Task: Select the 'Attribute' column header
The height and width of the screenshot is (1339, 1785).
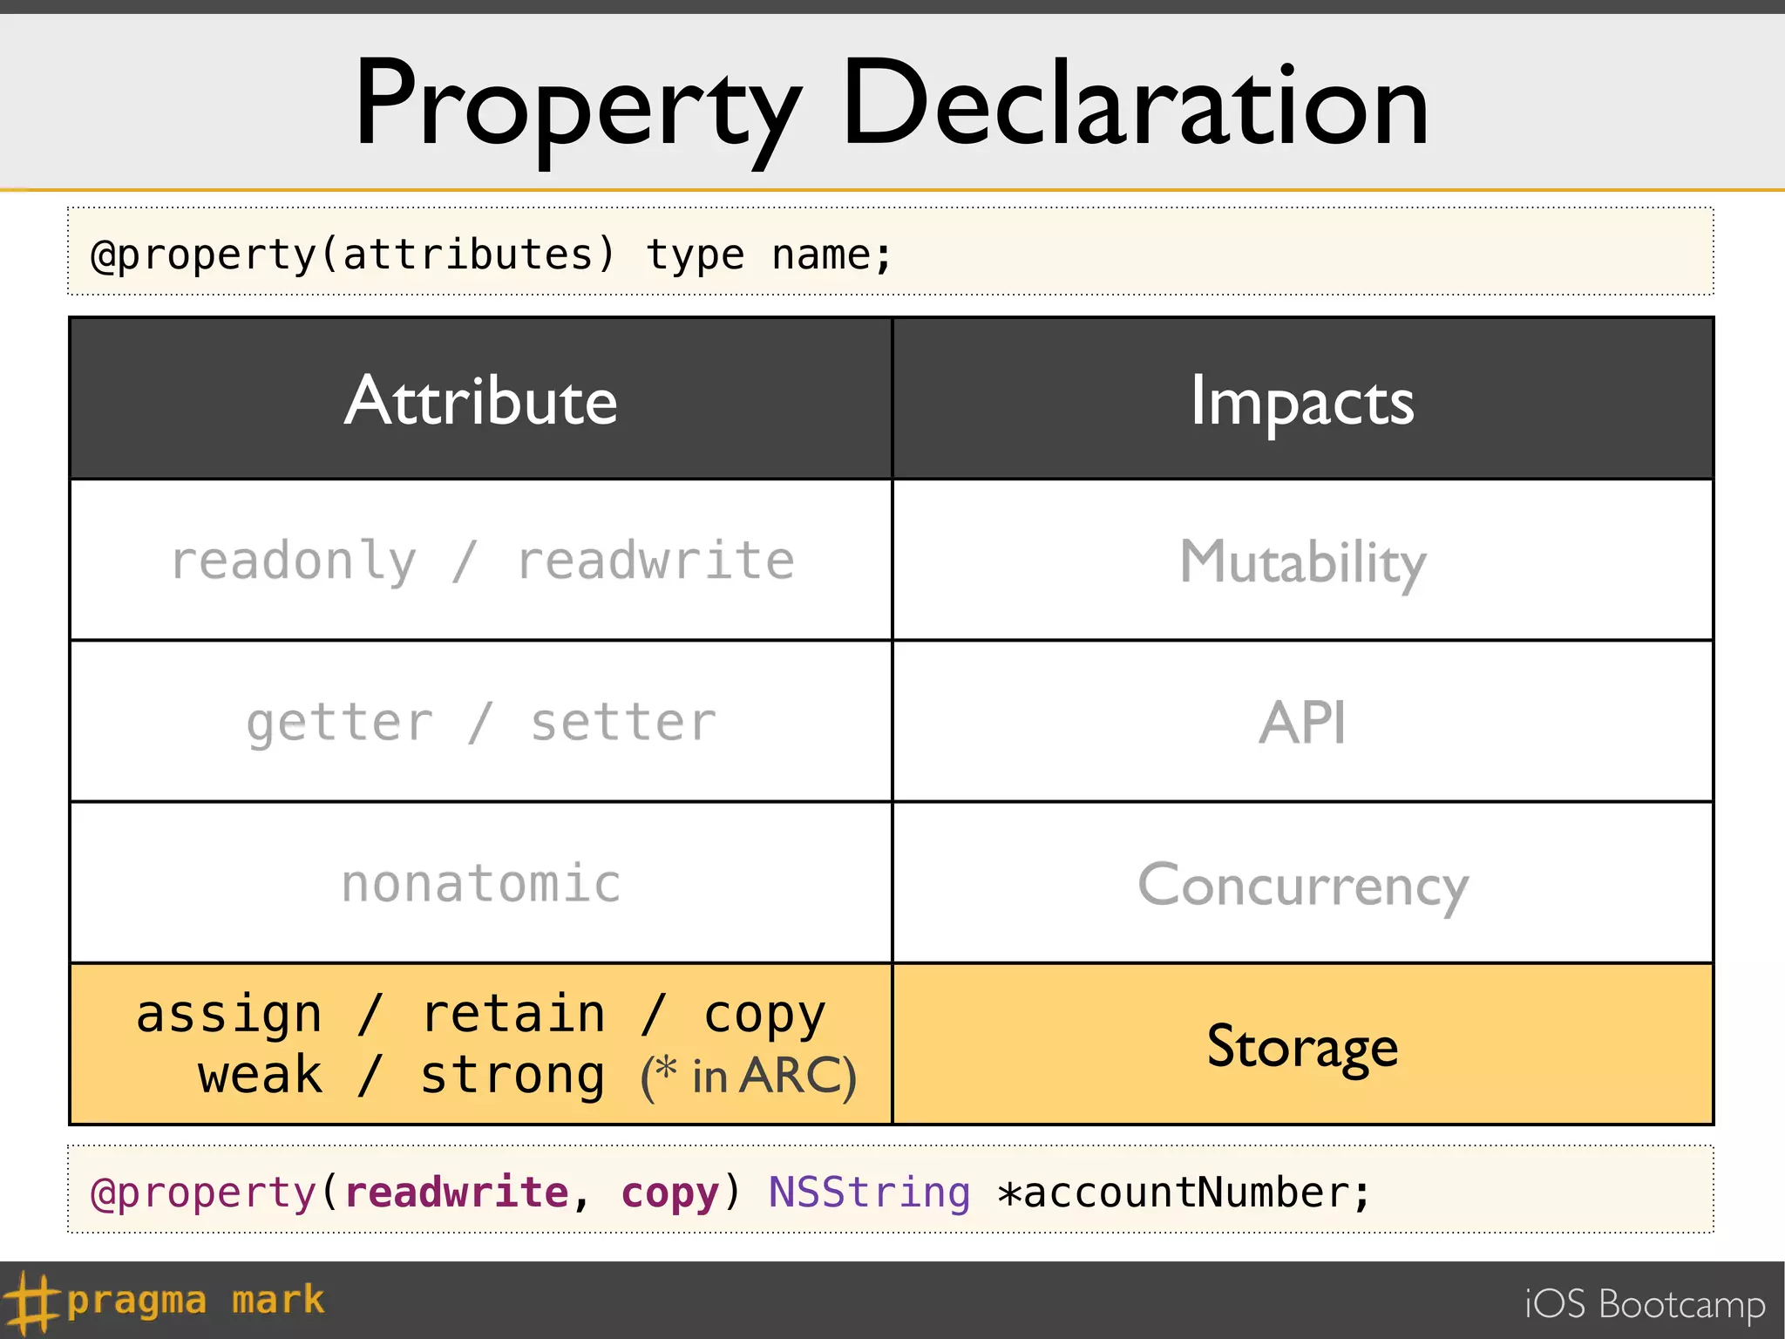Action: pyautogui.click(x=481, y=399)
